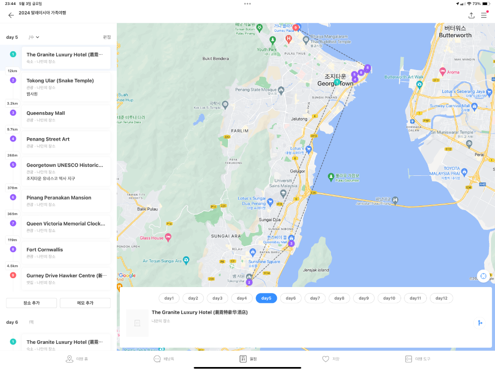Select The Granite Luxury Hotel in day 5

point(66,58)
